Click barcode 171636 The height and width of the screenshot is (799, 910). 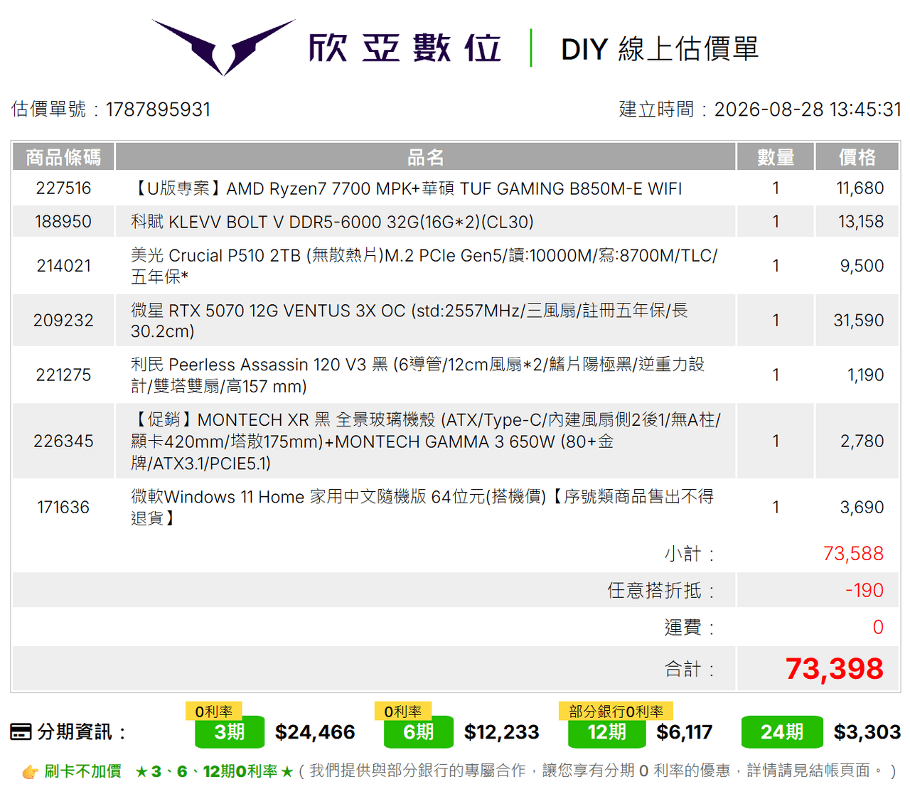point(63,508)
